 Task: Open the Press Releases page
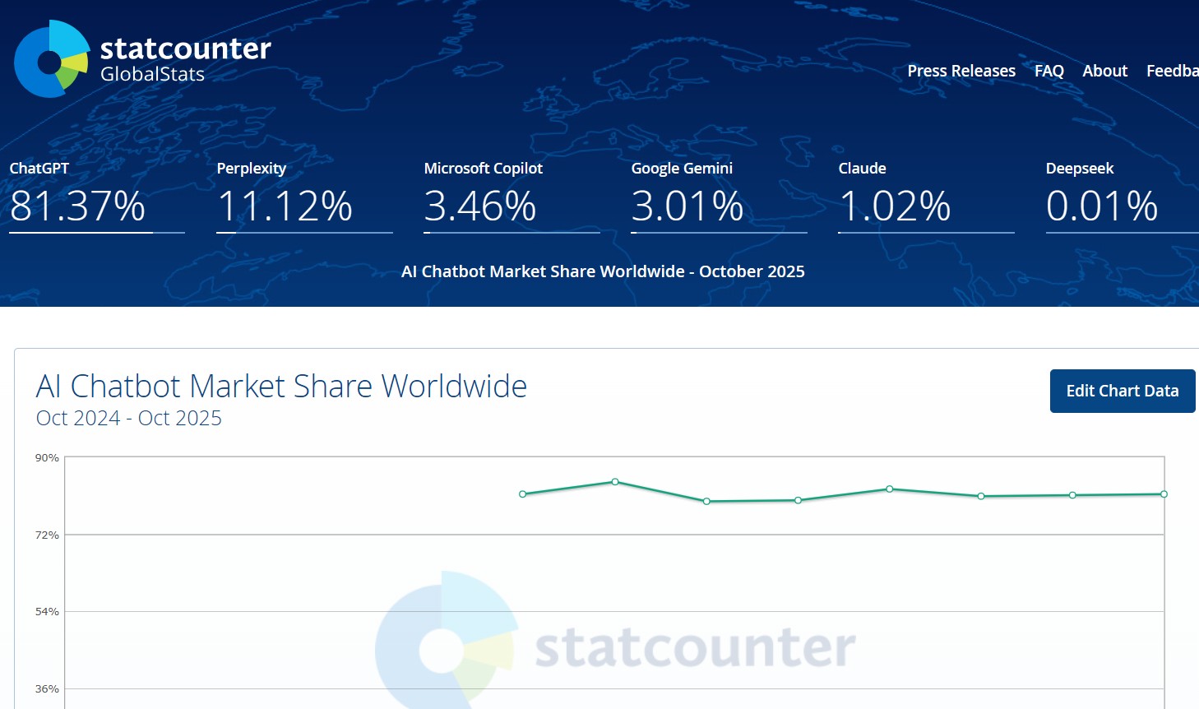point(961,71)
